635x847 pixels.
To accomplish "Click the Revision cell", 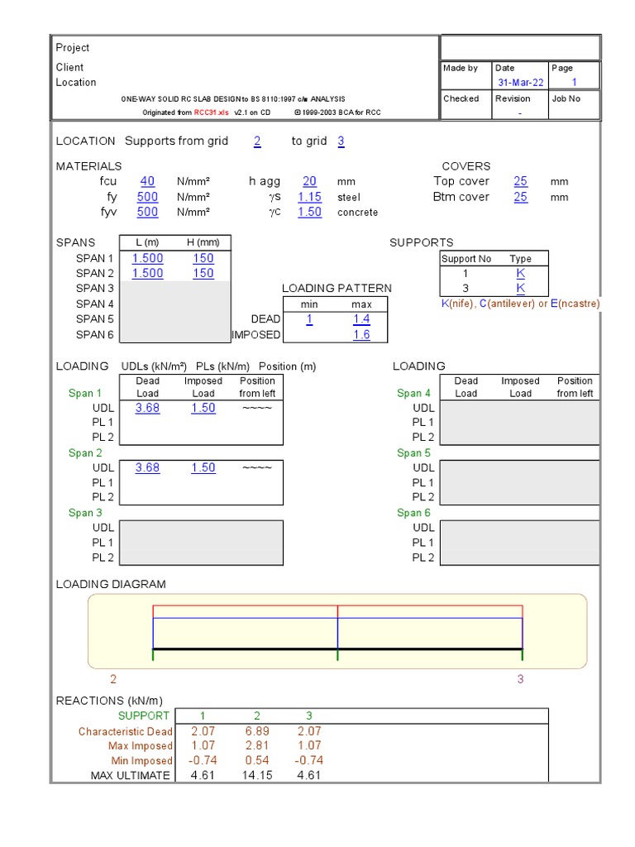I will [520, 105].
